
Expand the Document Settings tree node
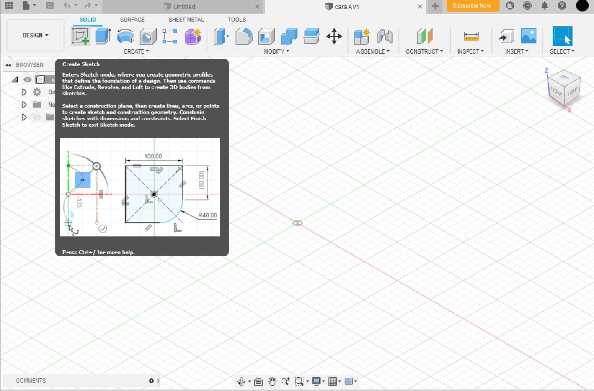click(x=24, y=92)
